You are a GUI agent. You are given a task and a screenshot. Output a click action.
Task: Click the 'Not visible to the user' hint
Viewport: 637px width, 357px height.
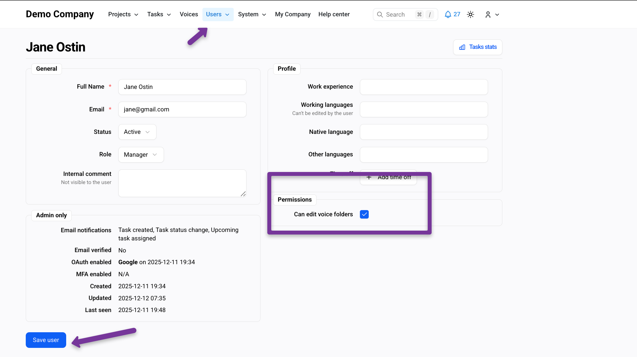[x=86, y=182]
